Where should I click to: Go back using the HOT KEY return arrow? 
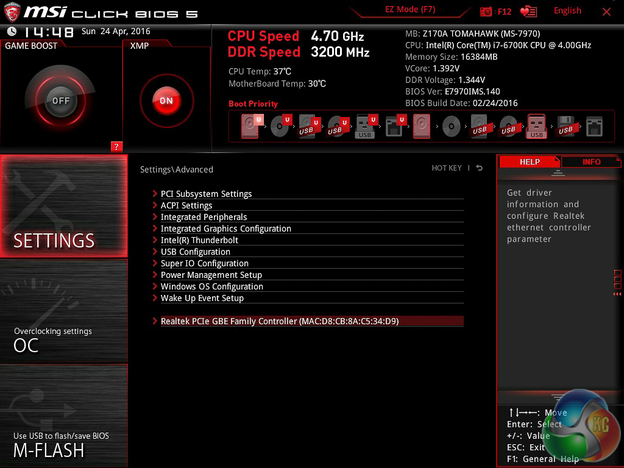tap(479, 168)
